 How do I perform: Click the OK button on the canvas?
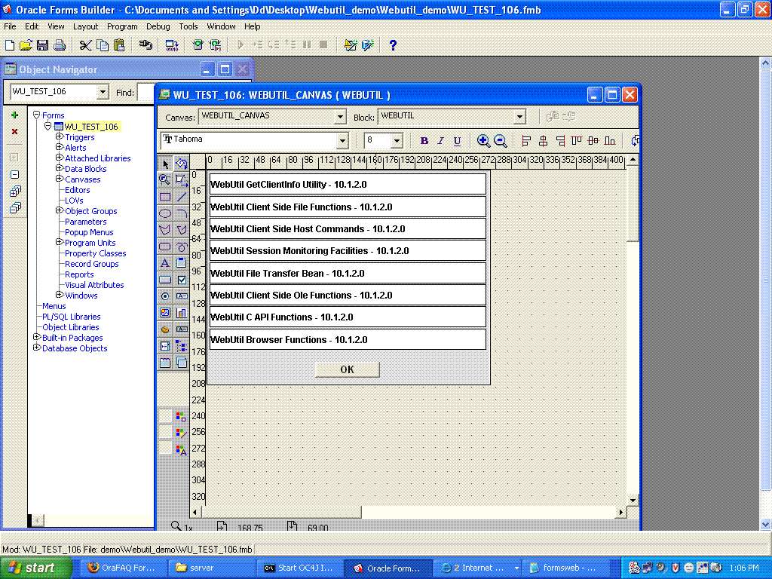347,369
